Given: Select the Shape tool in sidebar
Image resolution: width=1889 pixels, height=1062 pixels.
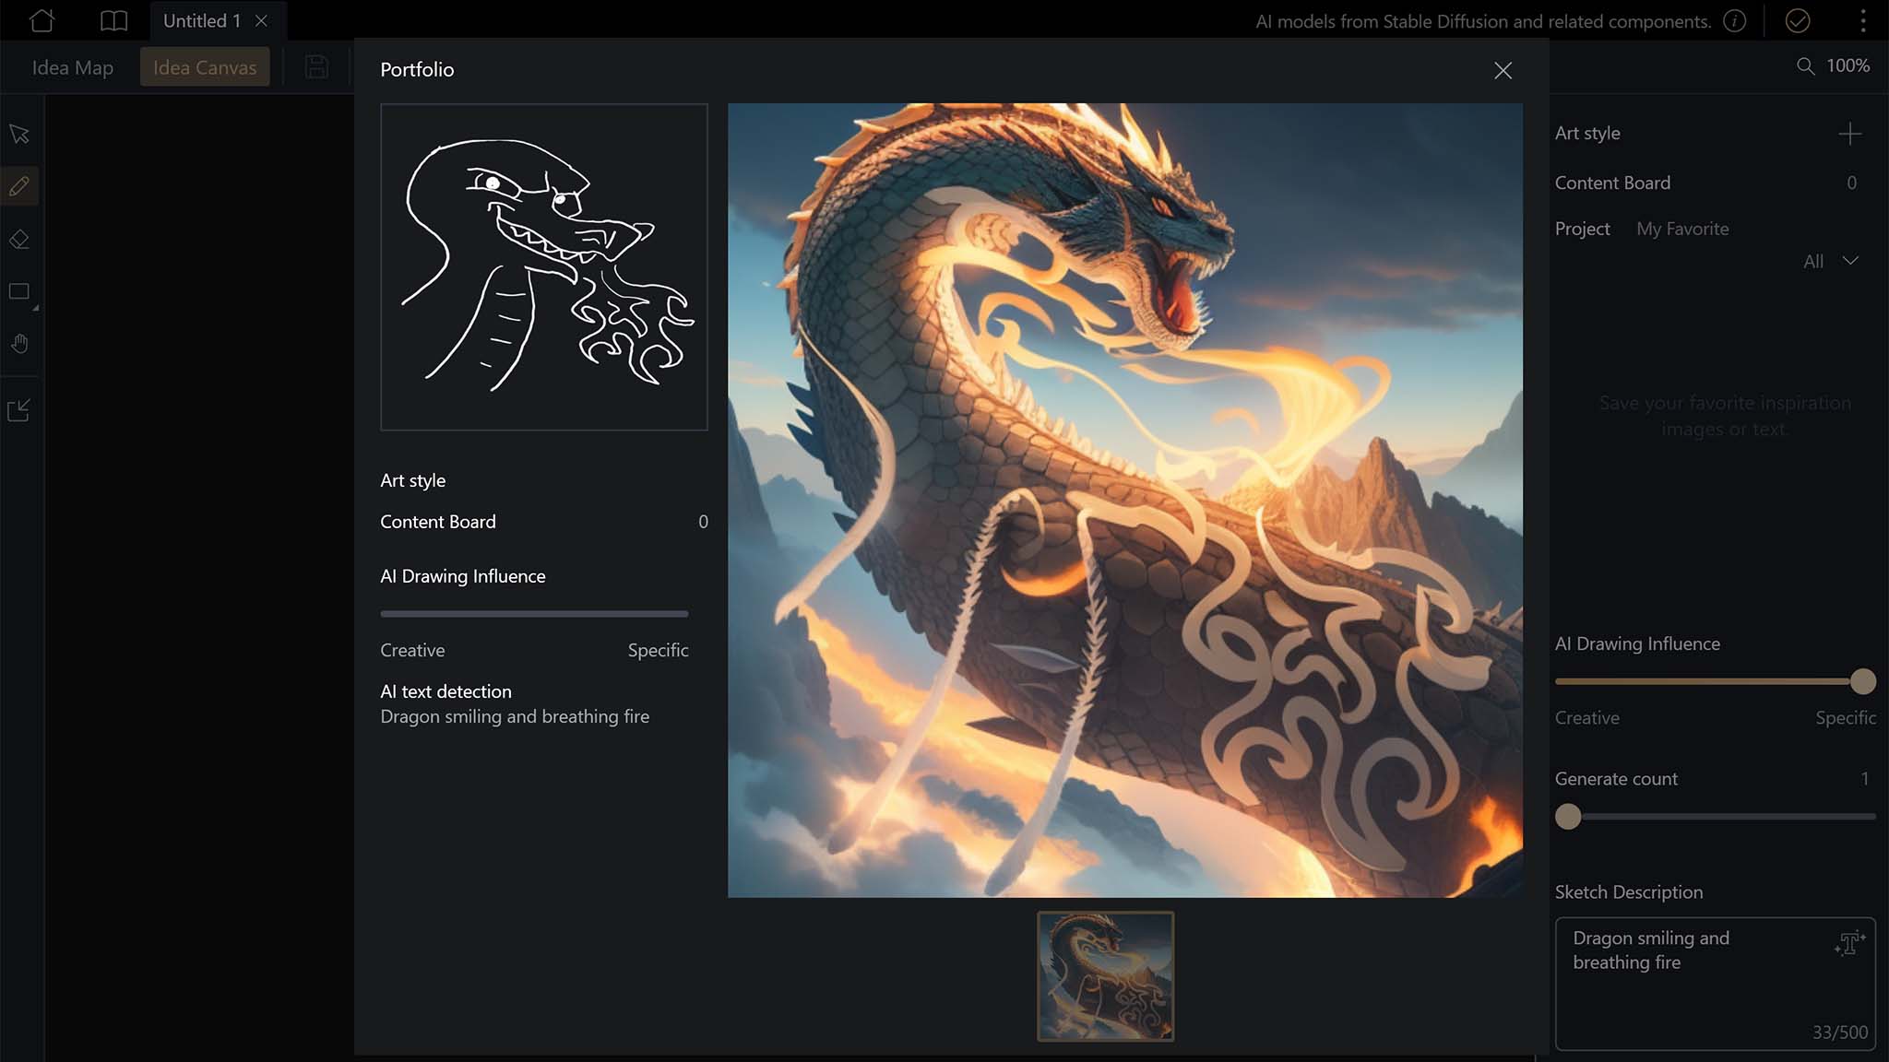Looking at the screenshot, I should (x=19, y=290).
